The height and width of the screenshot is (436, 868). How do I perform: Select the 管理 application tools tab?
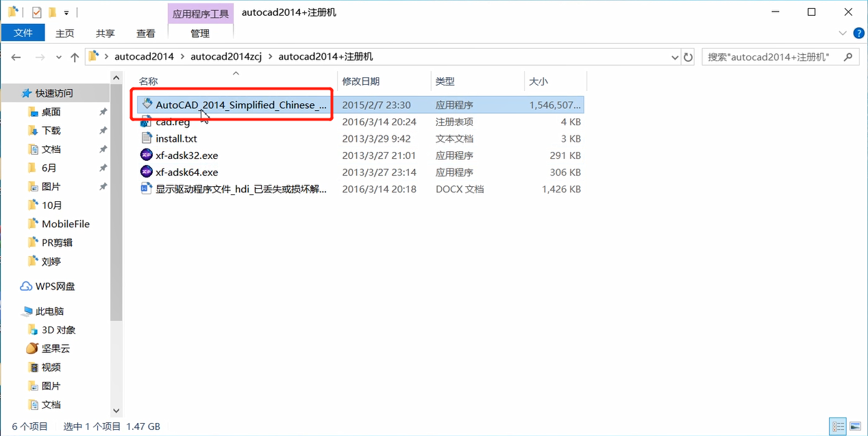click(x=200, y=32)
